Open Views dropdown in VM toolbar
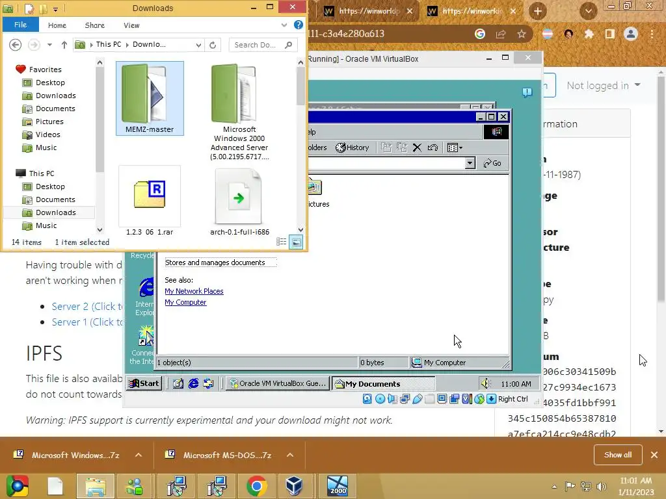 (455, 147)
